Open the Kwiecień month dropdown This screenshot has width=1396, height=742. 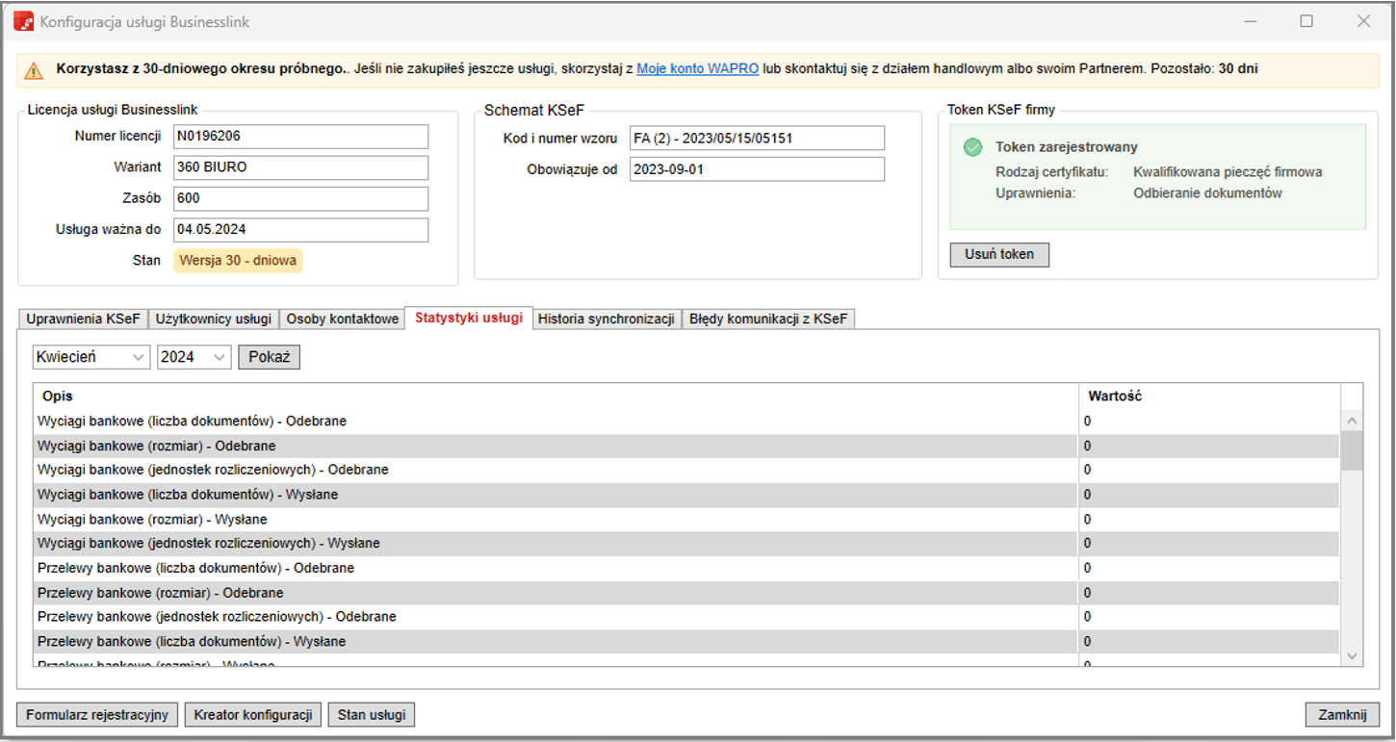tap(91, 357)
